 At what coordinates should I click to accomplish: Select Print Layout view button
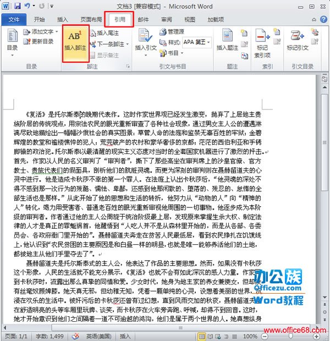click(x=202, y=337)
